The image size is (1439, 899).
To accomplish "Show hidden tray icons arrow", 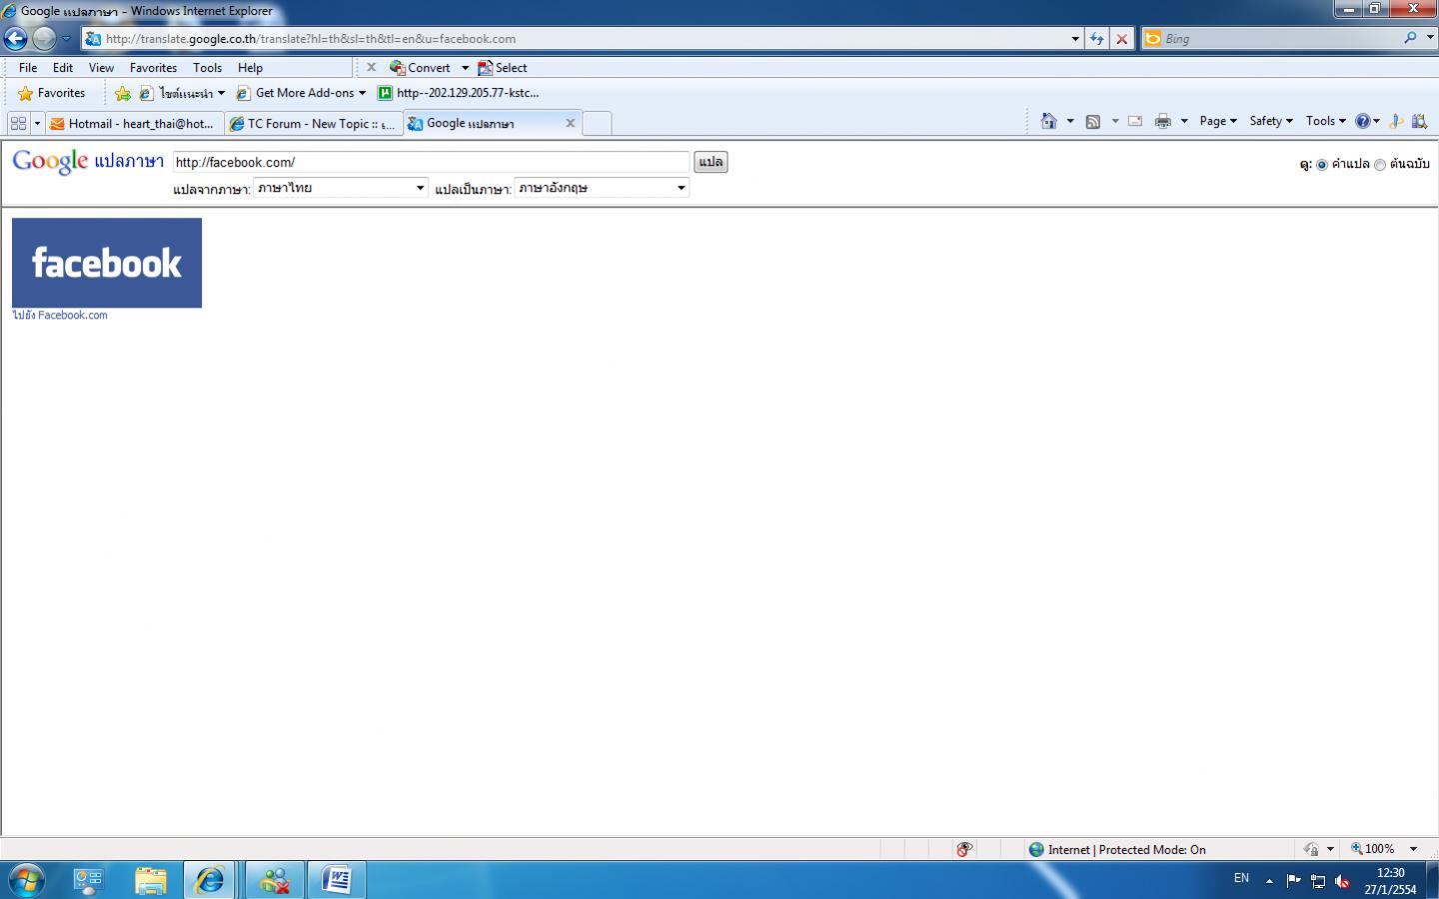I will [1269, 881].
